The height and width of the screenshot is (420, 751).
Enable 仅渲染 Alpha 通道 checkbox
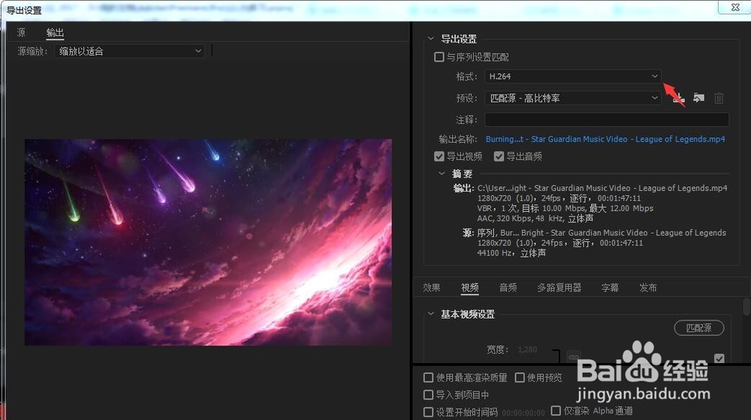[556, 410]
